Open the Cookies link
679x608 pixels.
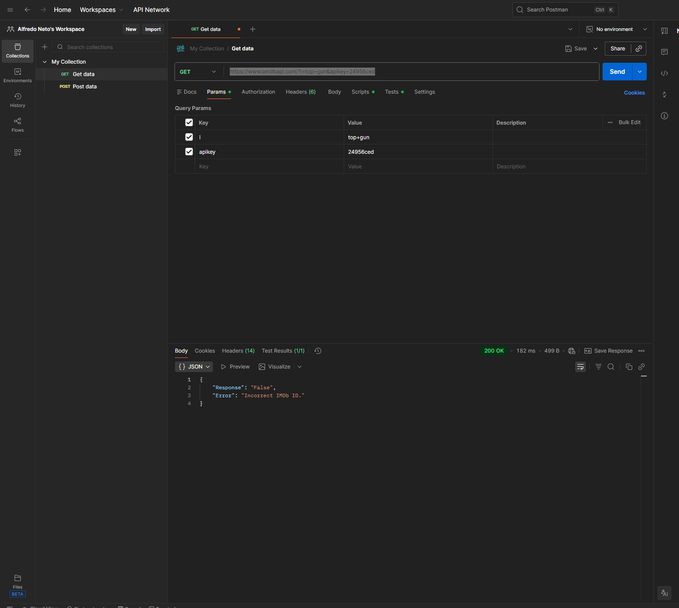[x=634, y=93]
